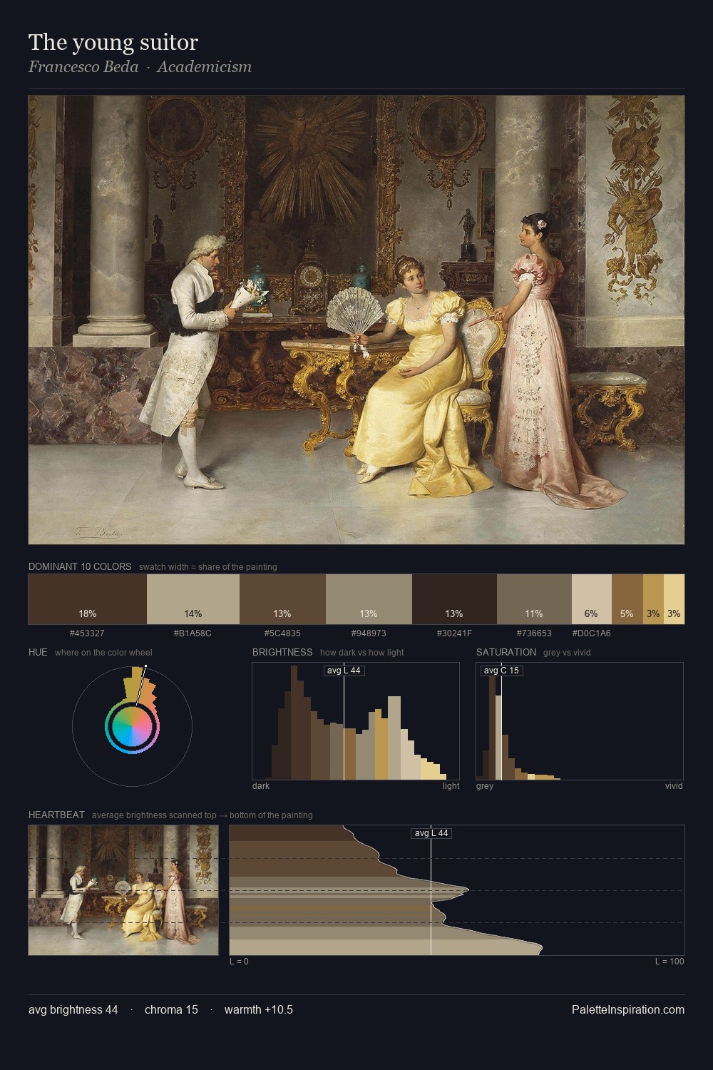Click the 13% swatch above #30241F
Screen dimensions: 713x1070
tap(454, 599)
